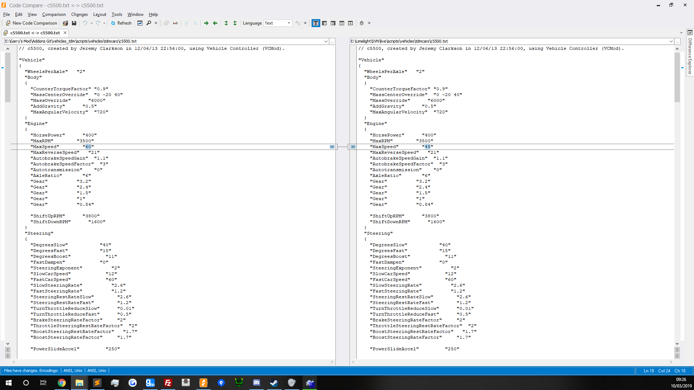Viewport: 694px width, 390px height.
Task: Go to previous difference blue arrow
Action: [x=195, y=23]
